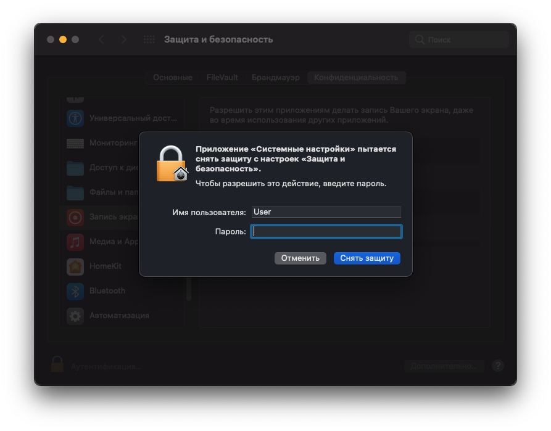Select the keyboard Мониторинг icon
This screenshot has width=551, height=431.
[75, 143]
